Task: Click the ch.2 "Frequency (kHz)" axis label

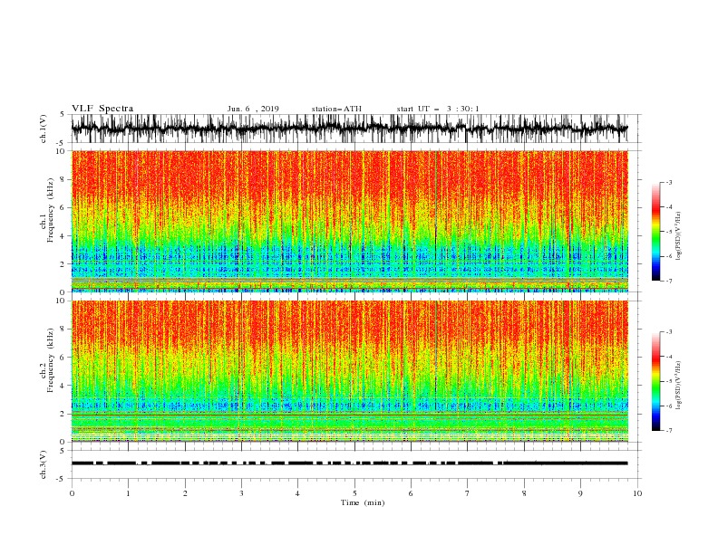Action: (51, 360)
